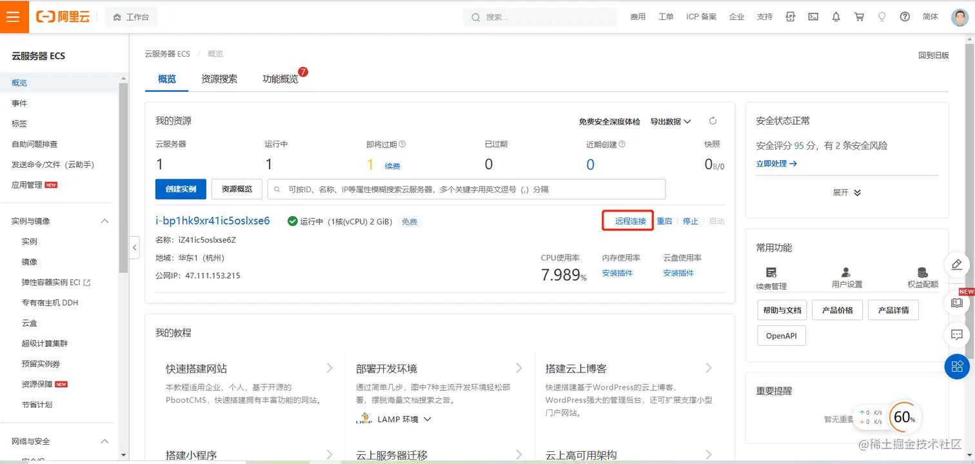Open the 工单 tickets menu
The width and height of the screenshot is (975, 464).
(x=666, y=17)
